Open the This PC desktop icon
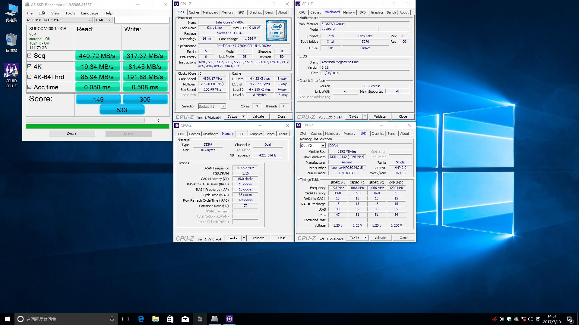This screenshot has height=325, width=579. (11, 12)
